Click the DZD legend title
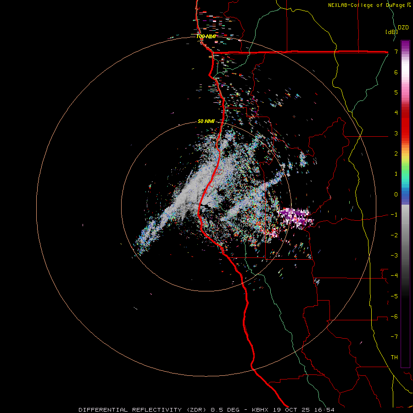Screen dimensions: 413x413 coord(403,28)
